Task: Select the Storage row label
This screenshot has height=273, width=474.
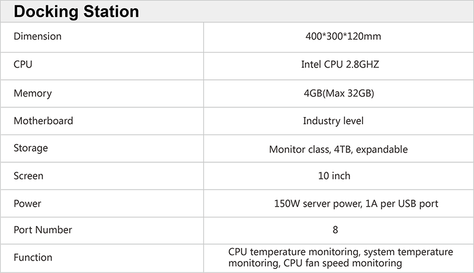Action: [x=31, y=148]
